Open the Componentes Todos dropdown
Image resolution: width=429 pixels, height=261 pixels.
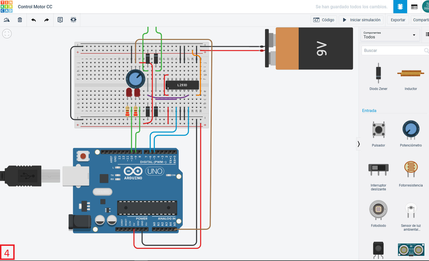390,35
